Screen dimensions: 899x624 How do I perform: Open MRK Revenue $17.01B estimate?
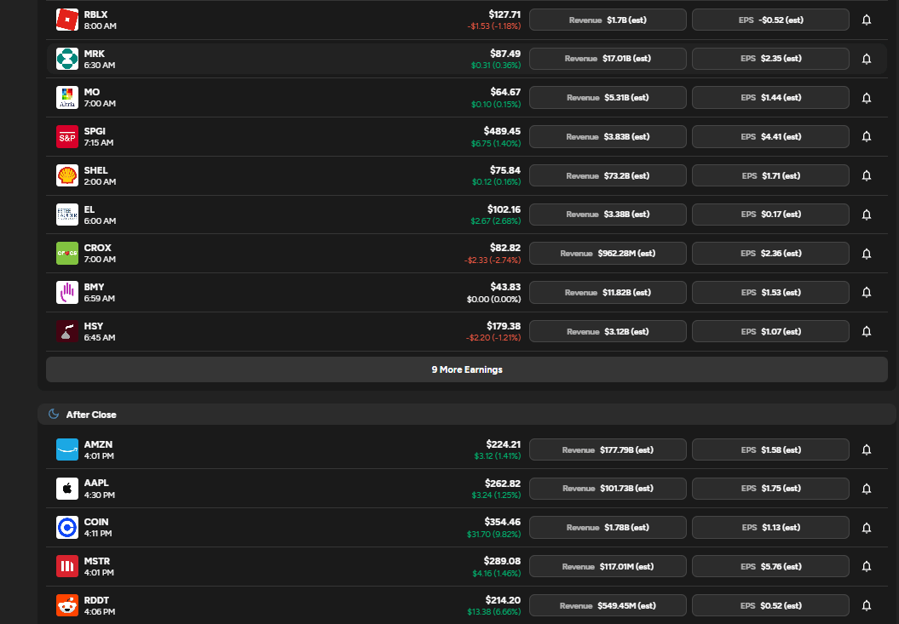click(x=608, y=59)
